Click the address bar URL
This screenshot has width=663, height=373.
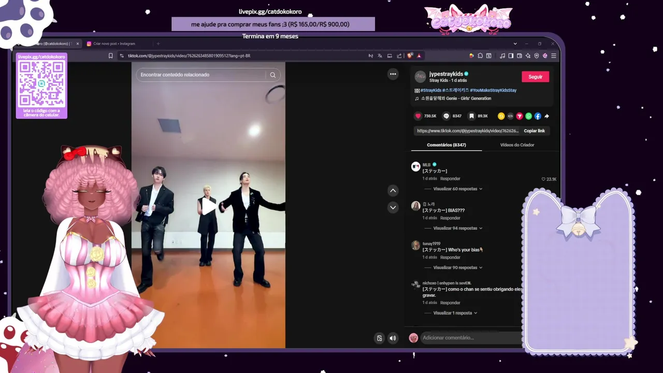(189, 55)
